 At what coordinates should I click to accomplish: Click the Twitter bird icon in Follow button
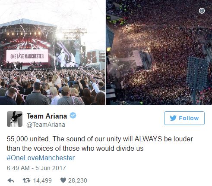pyautogui.click(x=173, y=118)
